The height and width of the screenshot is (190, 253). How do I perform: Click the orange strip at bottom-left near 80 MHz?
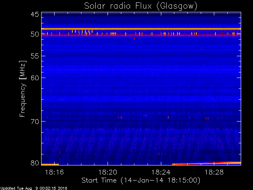50,164
